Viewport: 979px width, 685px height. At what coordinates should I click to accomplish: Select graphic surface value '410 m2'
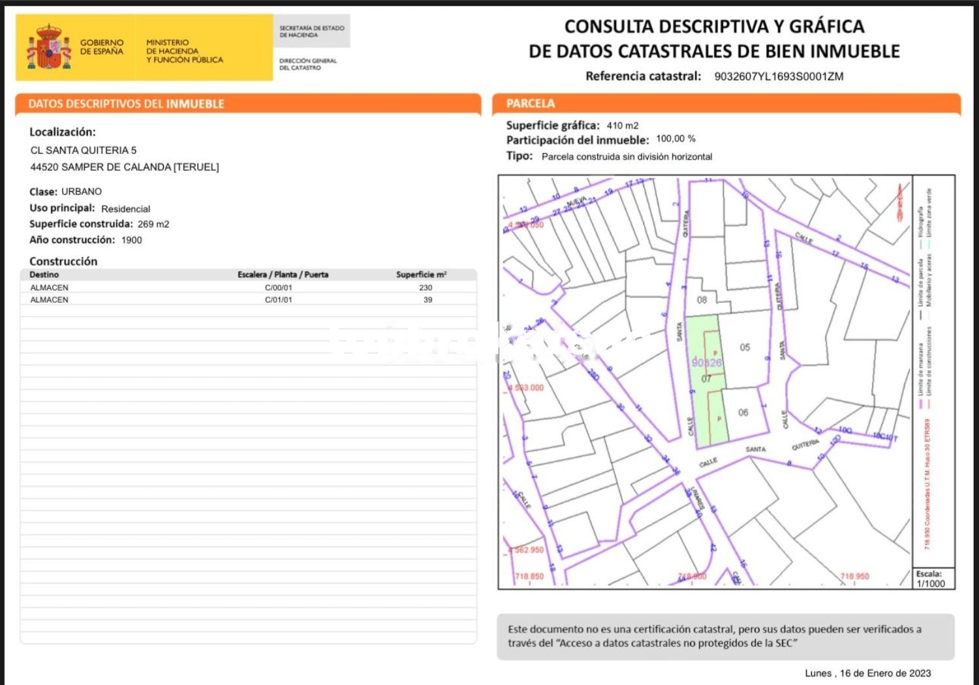point(623,125)
